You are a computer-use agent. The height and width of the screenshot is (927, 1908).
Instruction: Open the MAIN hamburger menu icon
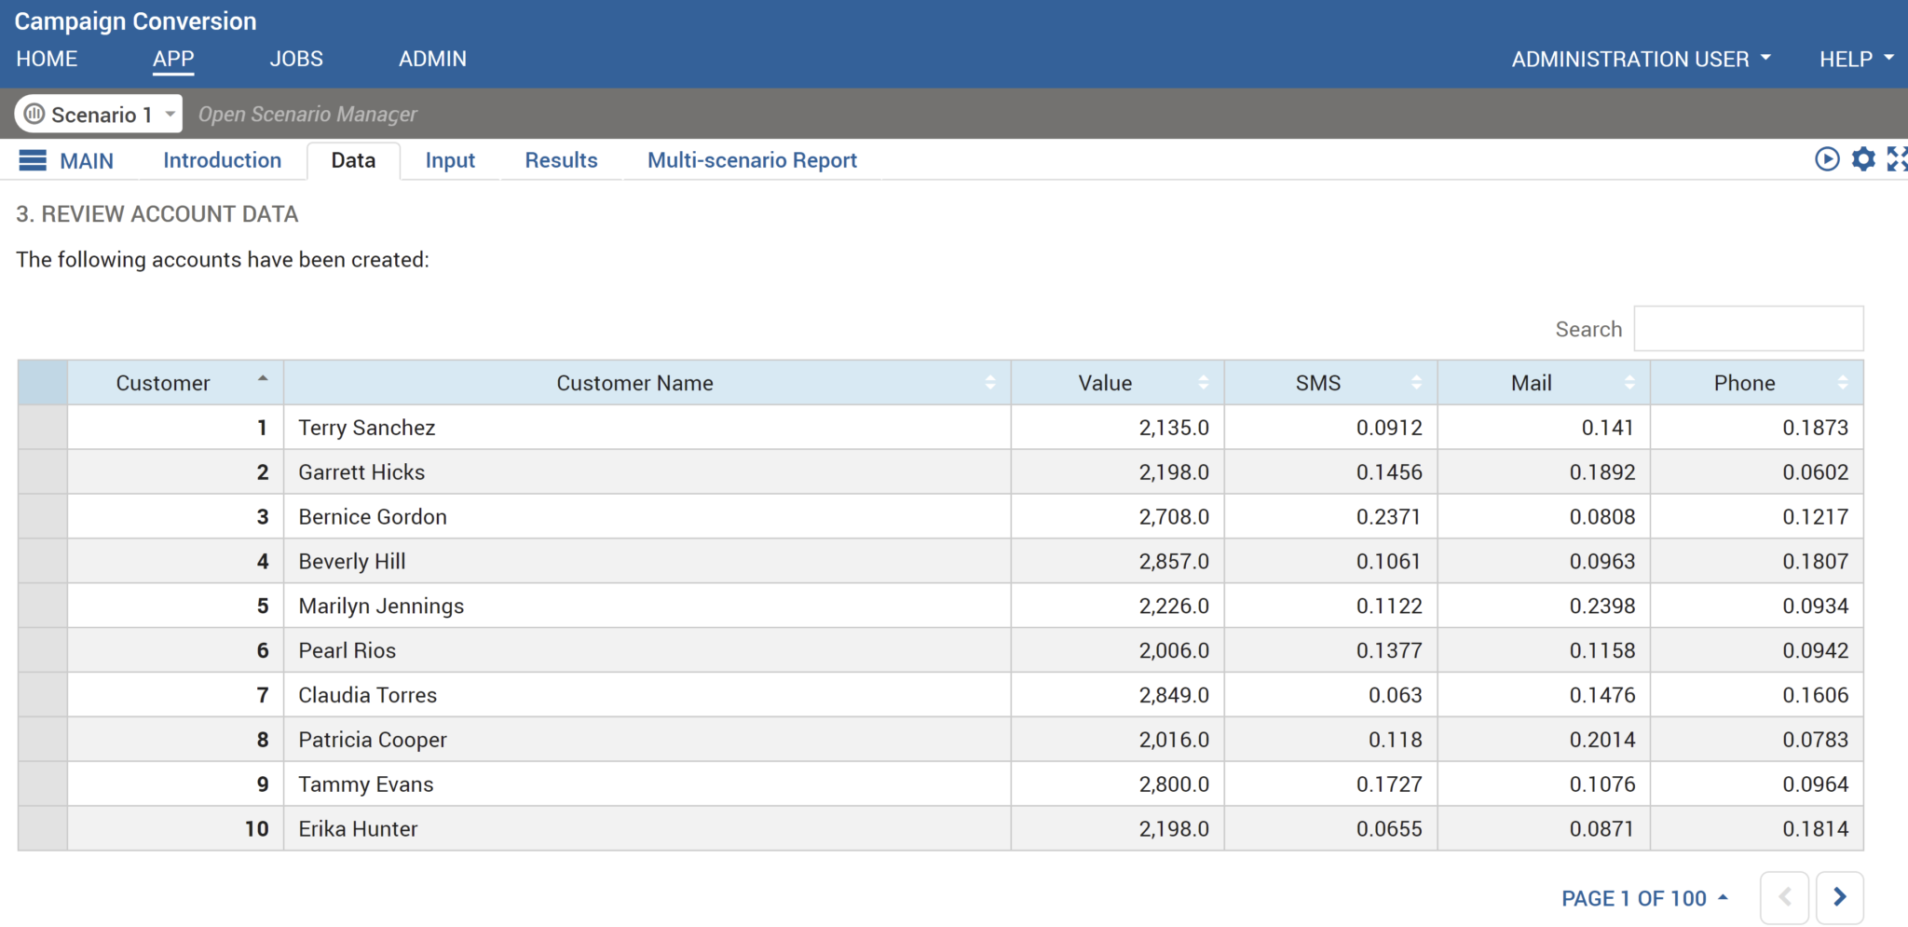[32, 159]
